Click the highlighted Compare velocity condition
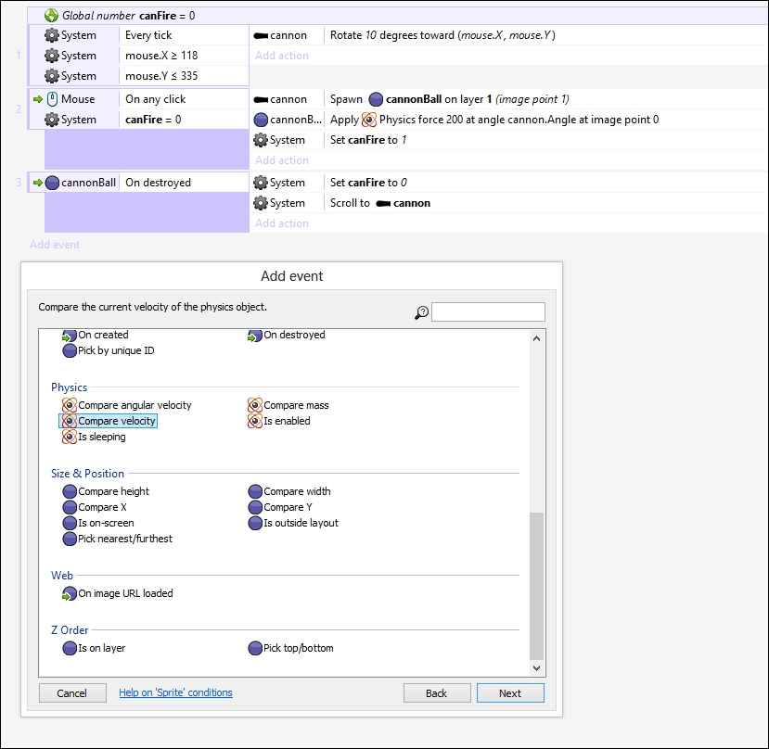Viewport: 769px width, 749px height. pos(109,421)
